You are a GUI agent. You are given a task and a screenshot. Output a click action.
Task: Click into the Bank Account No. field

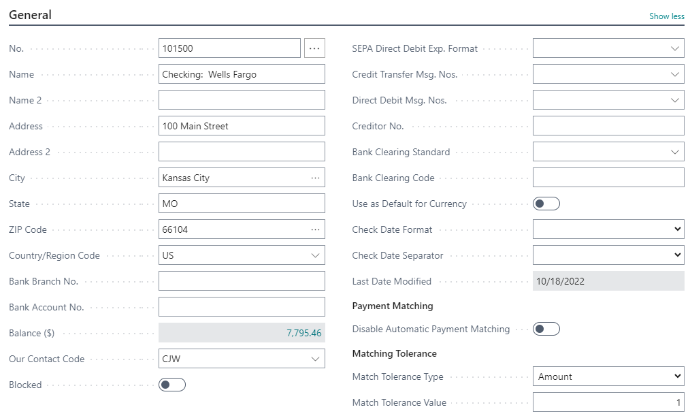(242, 307)
